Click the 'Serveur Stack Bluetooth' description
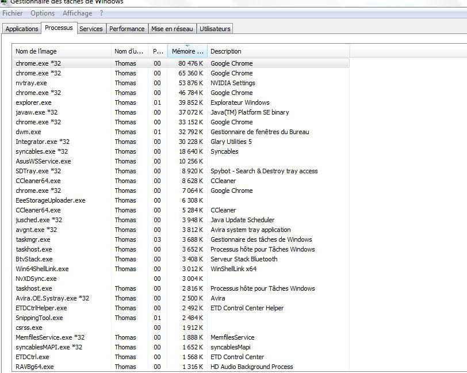 pyautogui.click(x=244, y=259)
